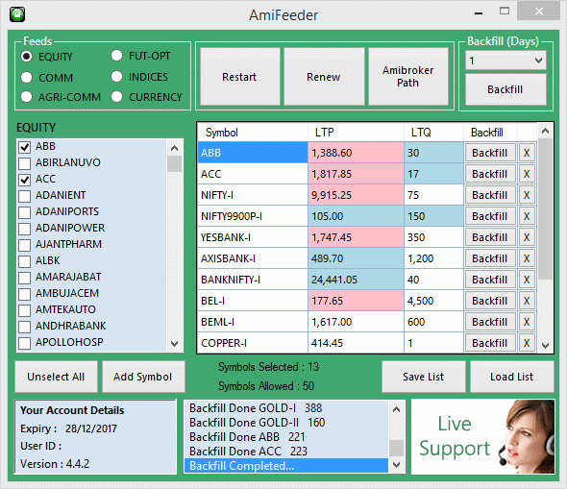Check the ADANIPORTS symbol checkbox
The height and width of the screenshot is (489, 567).
[25, 212]
